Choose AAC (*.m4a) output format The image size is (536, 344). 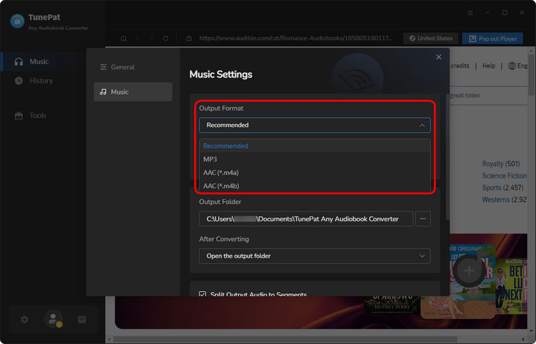coord(314,173)
